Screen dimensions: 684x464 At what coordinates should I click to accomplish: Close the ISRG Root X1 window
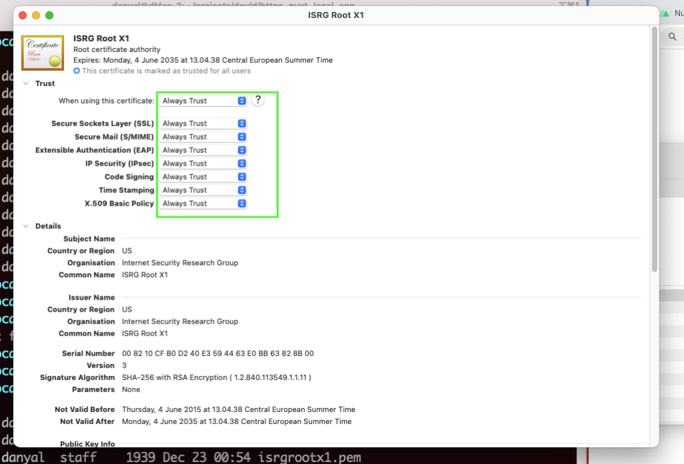(x=23, y=15)
